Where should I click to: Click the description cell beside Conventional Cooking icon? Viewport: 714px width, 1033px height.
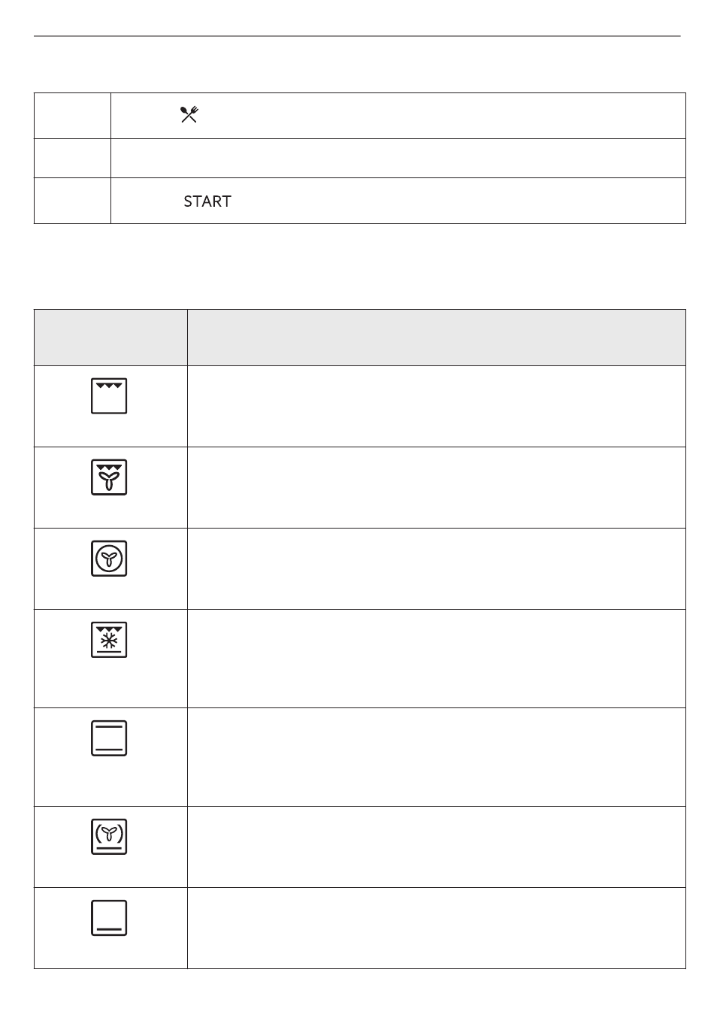point(437,757)
